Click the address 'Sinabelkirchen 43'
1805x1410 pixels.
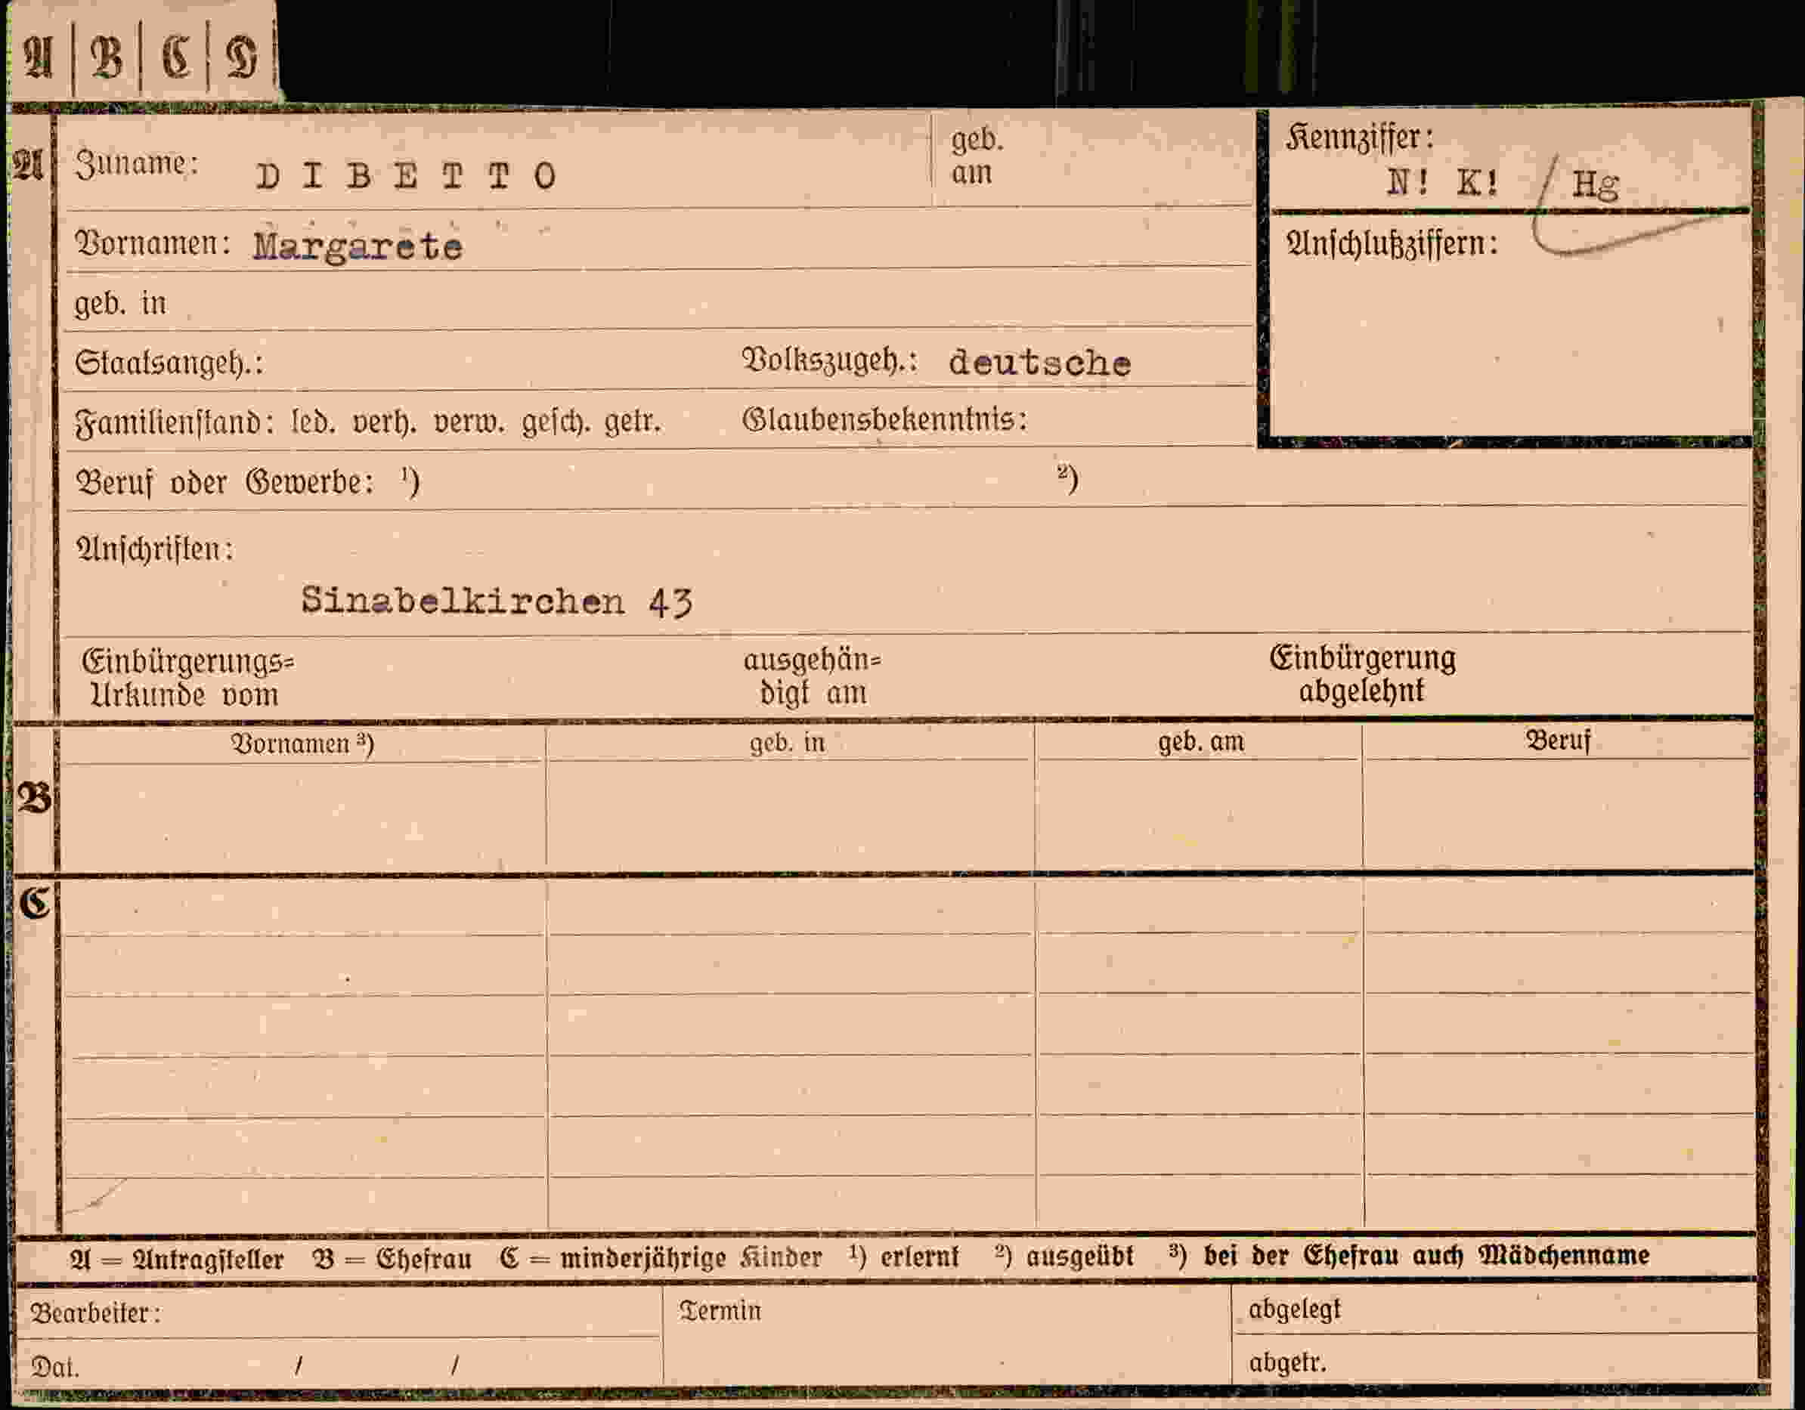coord(497,601)
